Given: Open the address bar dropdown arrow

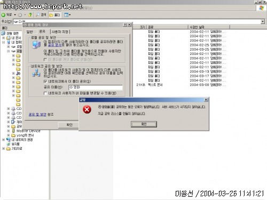Looking at the screenshot, I should click(x=263, y=21).
